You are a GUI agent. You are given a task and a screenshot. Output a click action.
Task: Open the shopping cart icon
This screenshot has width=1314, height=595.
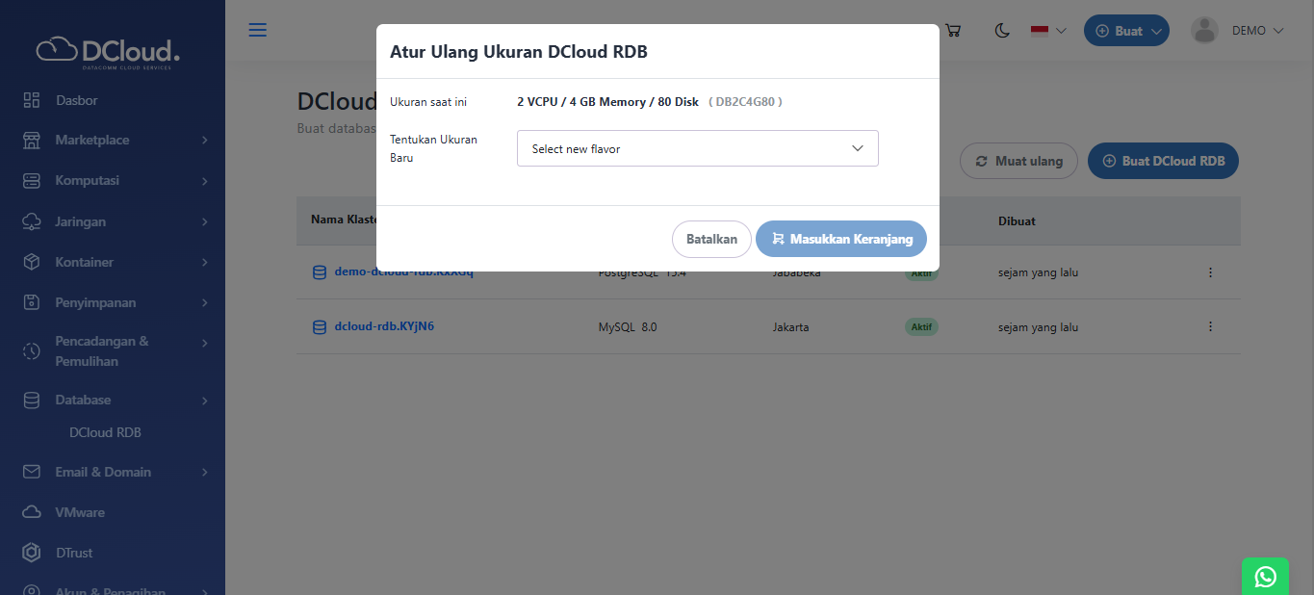click(953, 30)
